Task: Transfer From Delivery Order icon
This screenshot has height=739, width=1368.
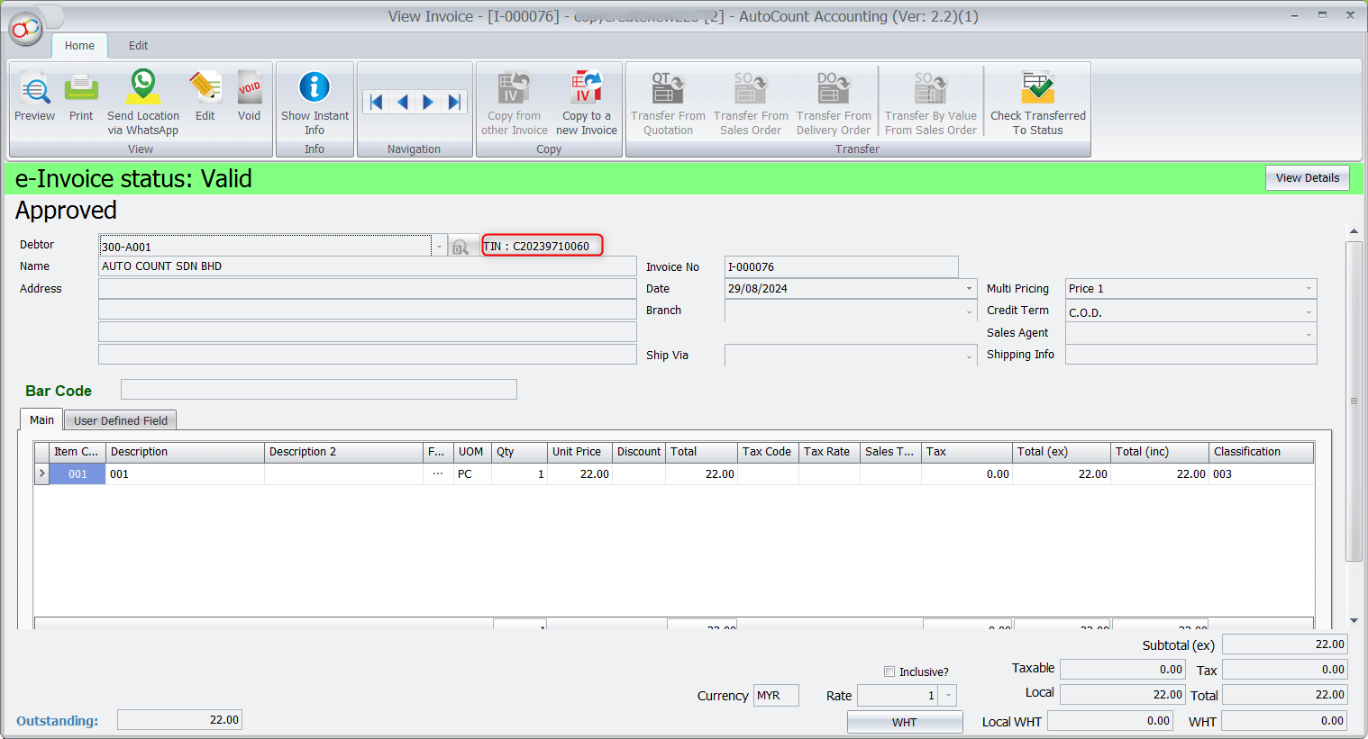Action: pos(834,102)
